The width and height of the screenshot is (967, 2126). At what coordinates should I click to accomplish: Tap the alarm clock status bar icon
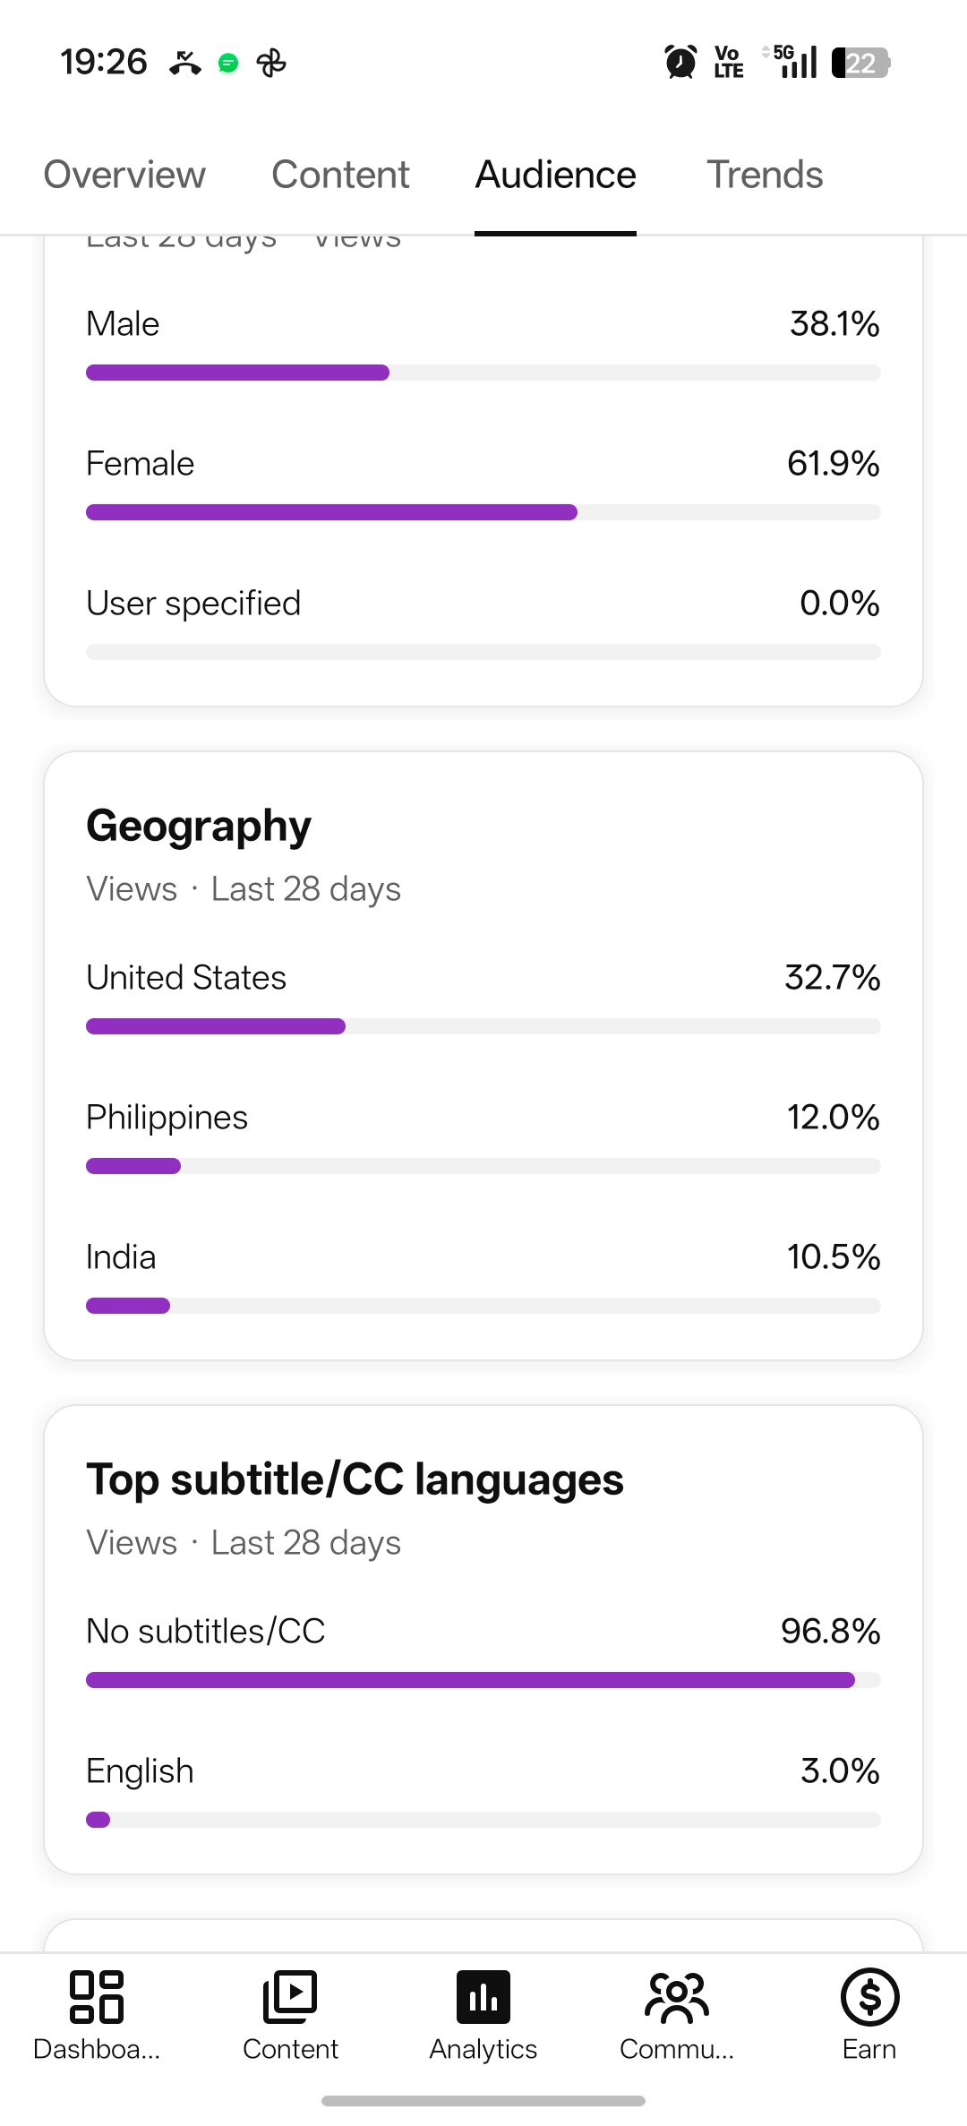[x=680, y=63]
